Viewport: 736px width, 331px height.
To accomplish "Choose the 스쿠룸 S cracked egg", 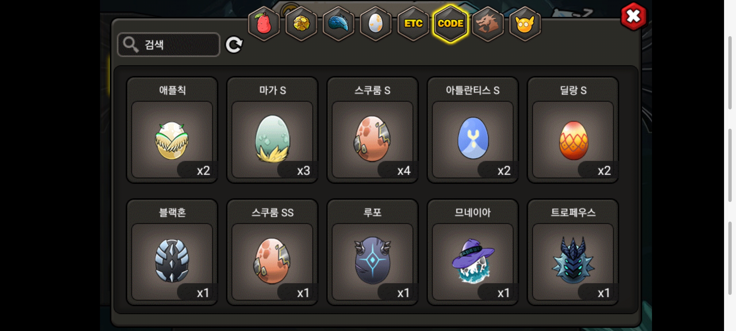I will point(373,130).
